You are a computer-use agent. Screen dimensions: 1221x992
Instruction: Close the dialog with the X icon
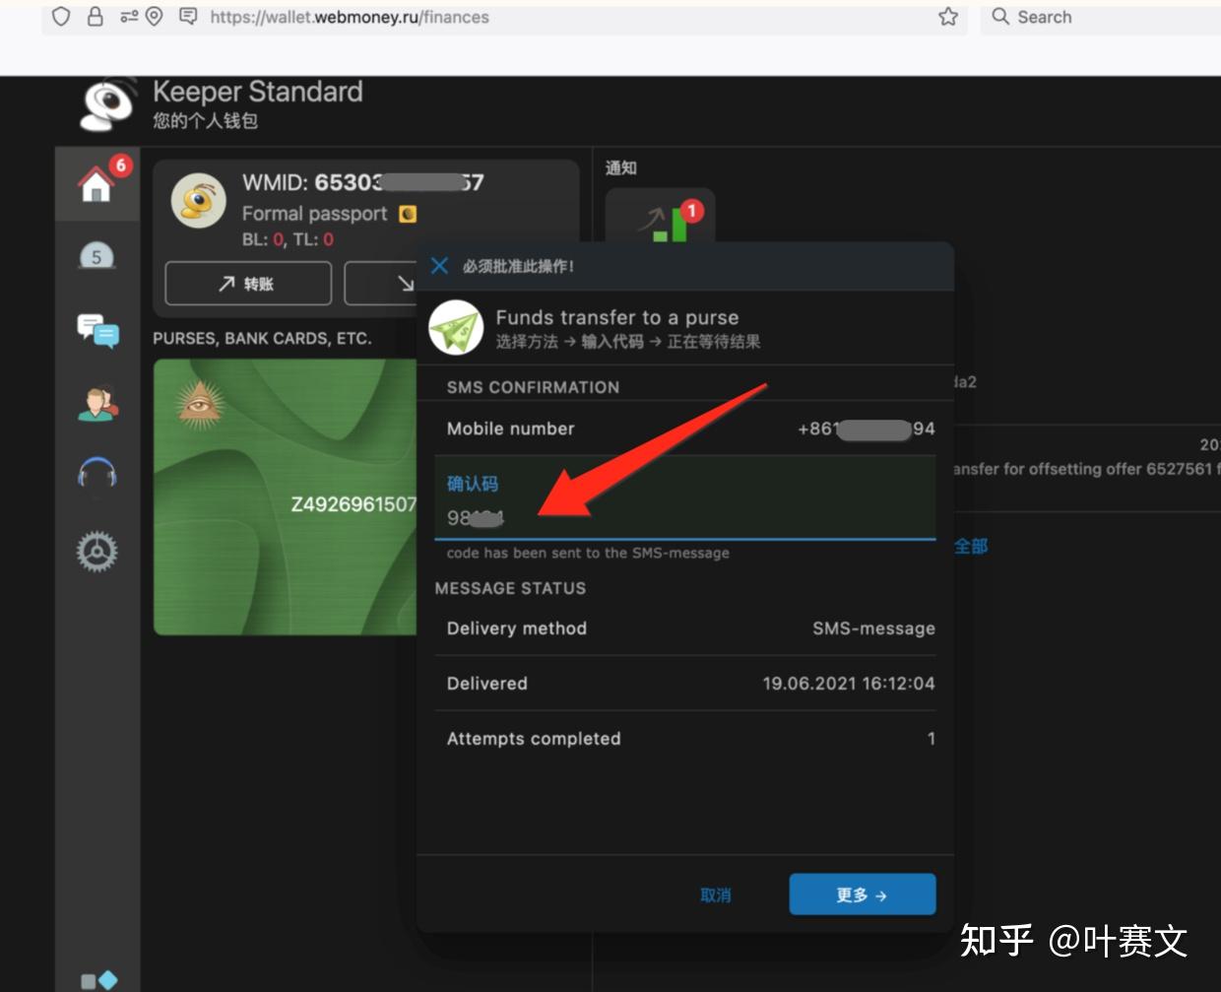(440, 266)
